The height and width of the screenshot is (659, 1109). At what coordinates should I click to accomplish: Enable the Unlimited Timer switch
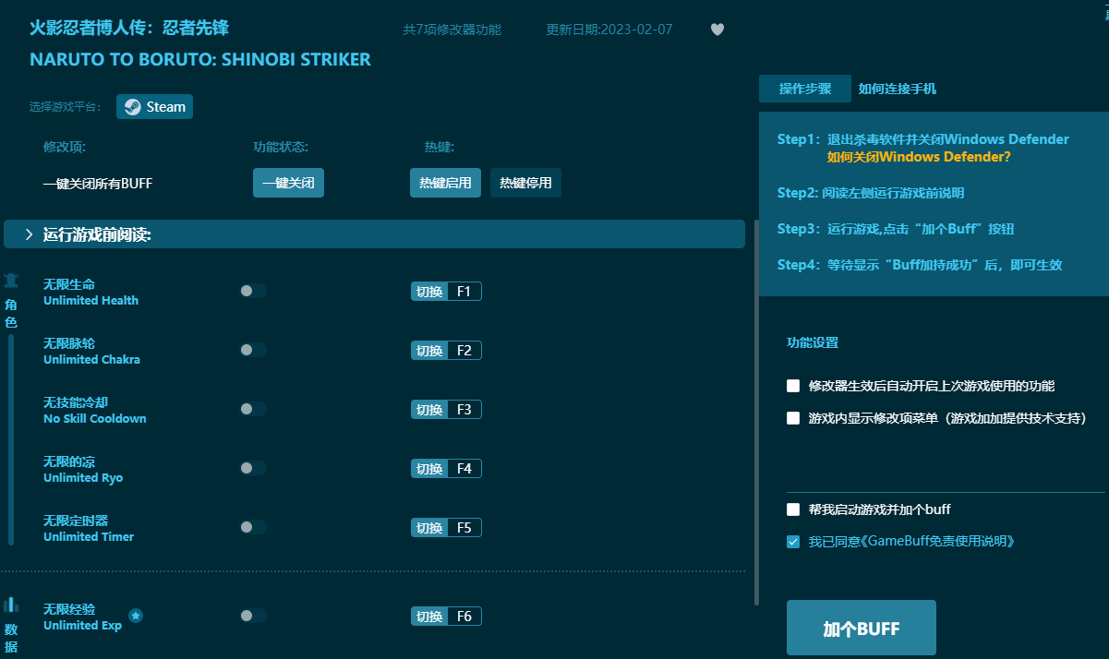253,527
